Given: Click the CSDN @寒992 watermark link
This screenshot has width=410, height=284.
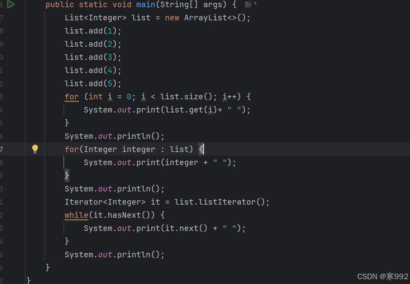Looking at the screenshot, I should point(383,276).
